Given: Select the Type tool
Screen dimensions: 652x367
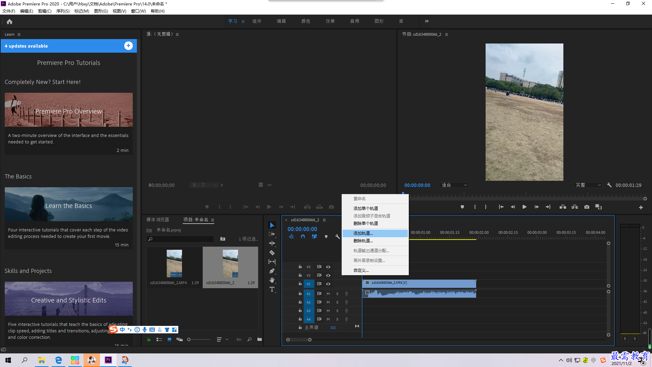Looking at the screenshot, I should [x=272, y=289].
